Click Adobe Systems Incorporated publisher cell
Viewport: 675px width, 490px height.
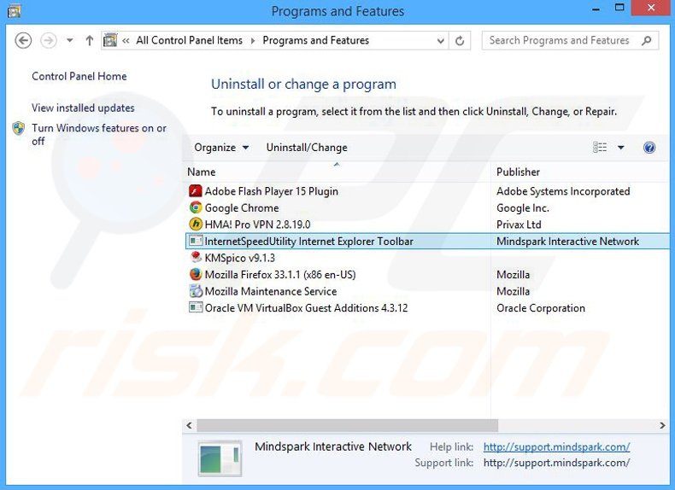563,191
